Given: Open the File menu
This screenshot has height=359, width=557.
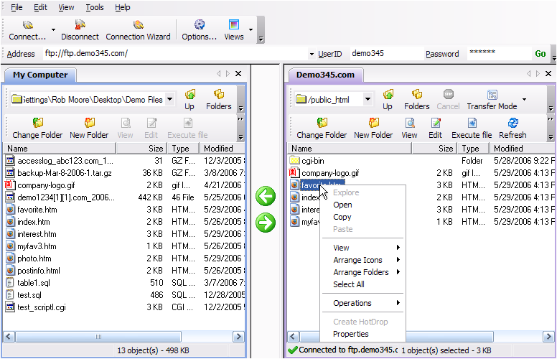Looking at the screenshot, I should (x=17, y=7).
